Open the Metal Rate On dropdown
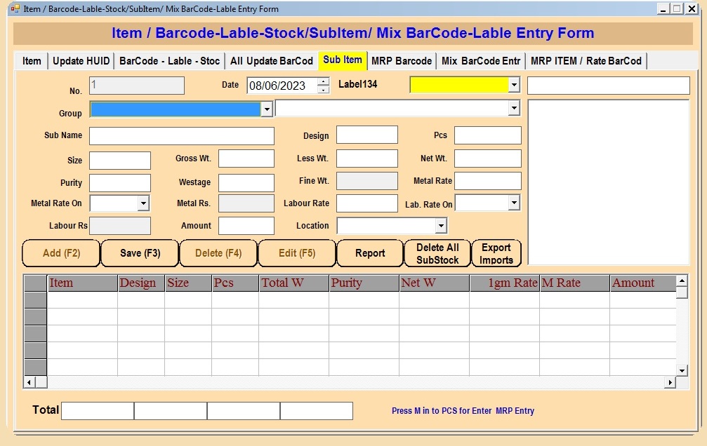Viewport: 707px width, 446px height. (143, 203)
